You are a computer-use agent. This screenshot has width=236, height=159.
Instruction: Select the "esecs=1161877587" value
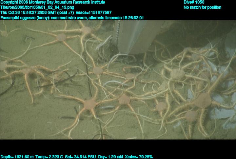click(x=94, y=13)
